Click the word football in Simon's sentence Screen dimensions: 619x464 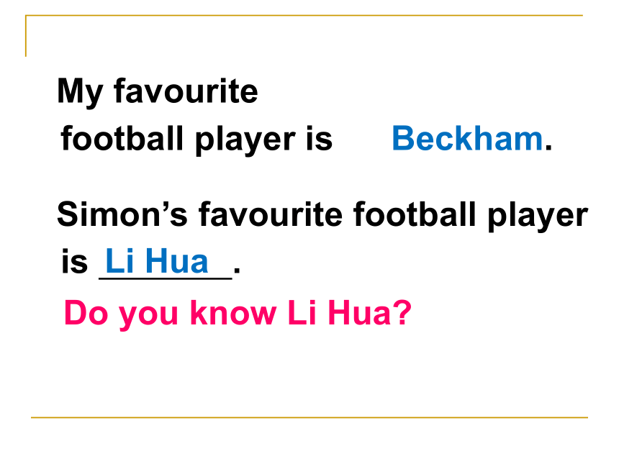415,214
